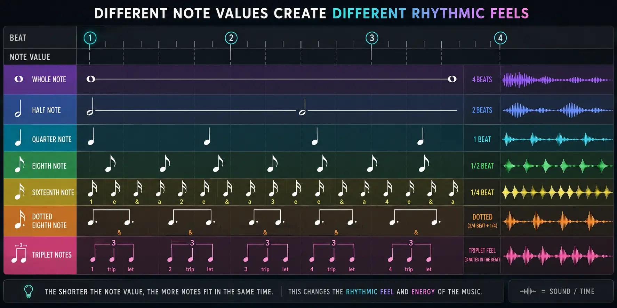Click the 1/4 BEAT duration text

pos(482,192)
